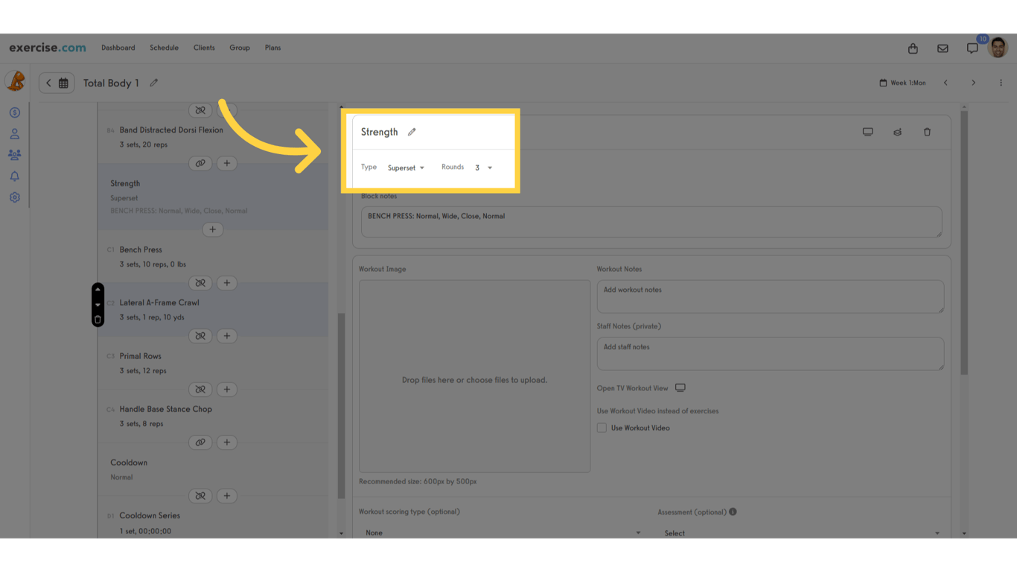
Task: Open the Rounds dropdown showing 3
Action: coord(483,168)
